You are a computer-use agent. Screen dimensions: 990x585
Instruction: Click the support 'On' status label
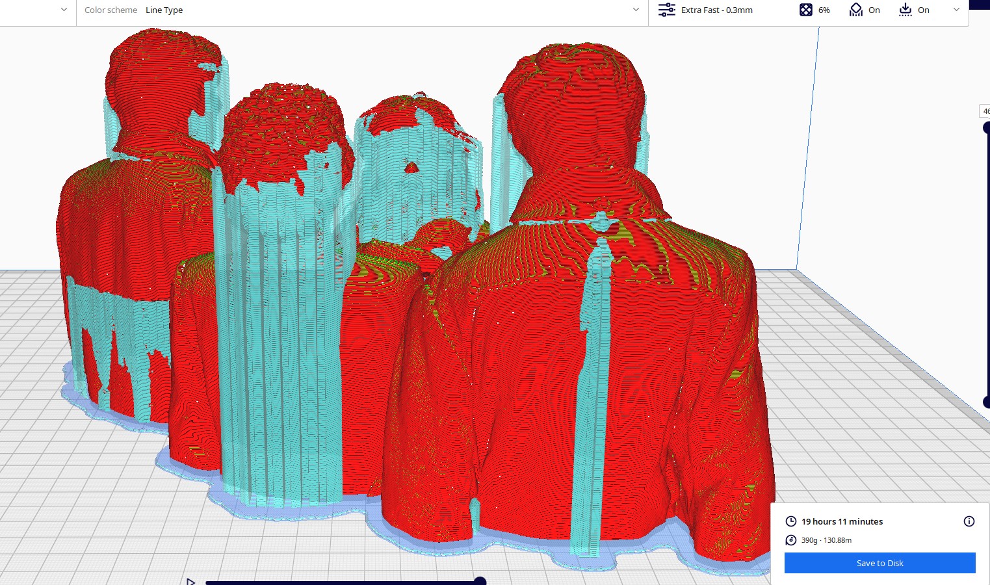pos(874,10)
